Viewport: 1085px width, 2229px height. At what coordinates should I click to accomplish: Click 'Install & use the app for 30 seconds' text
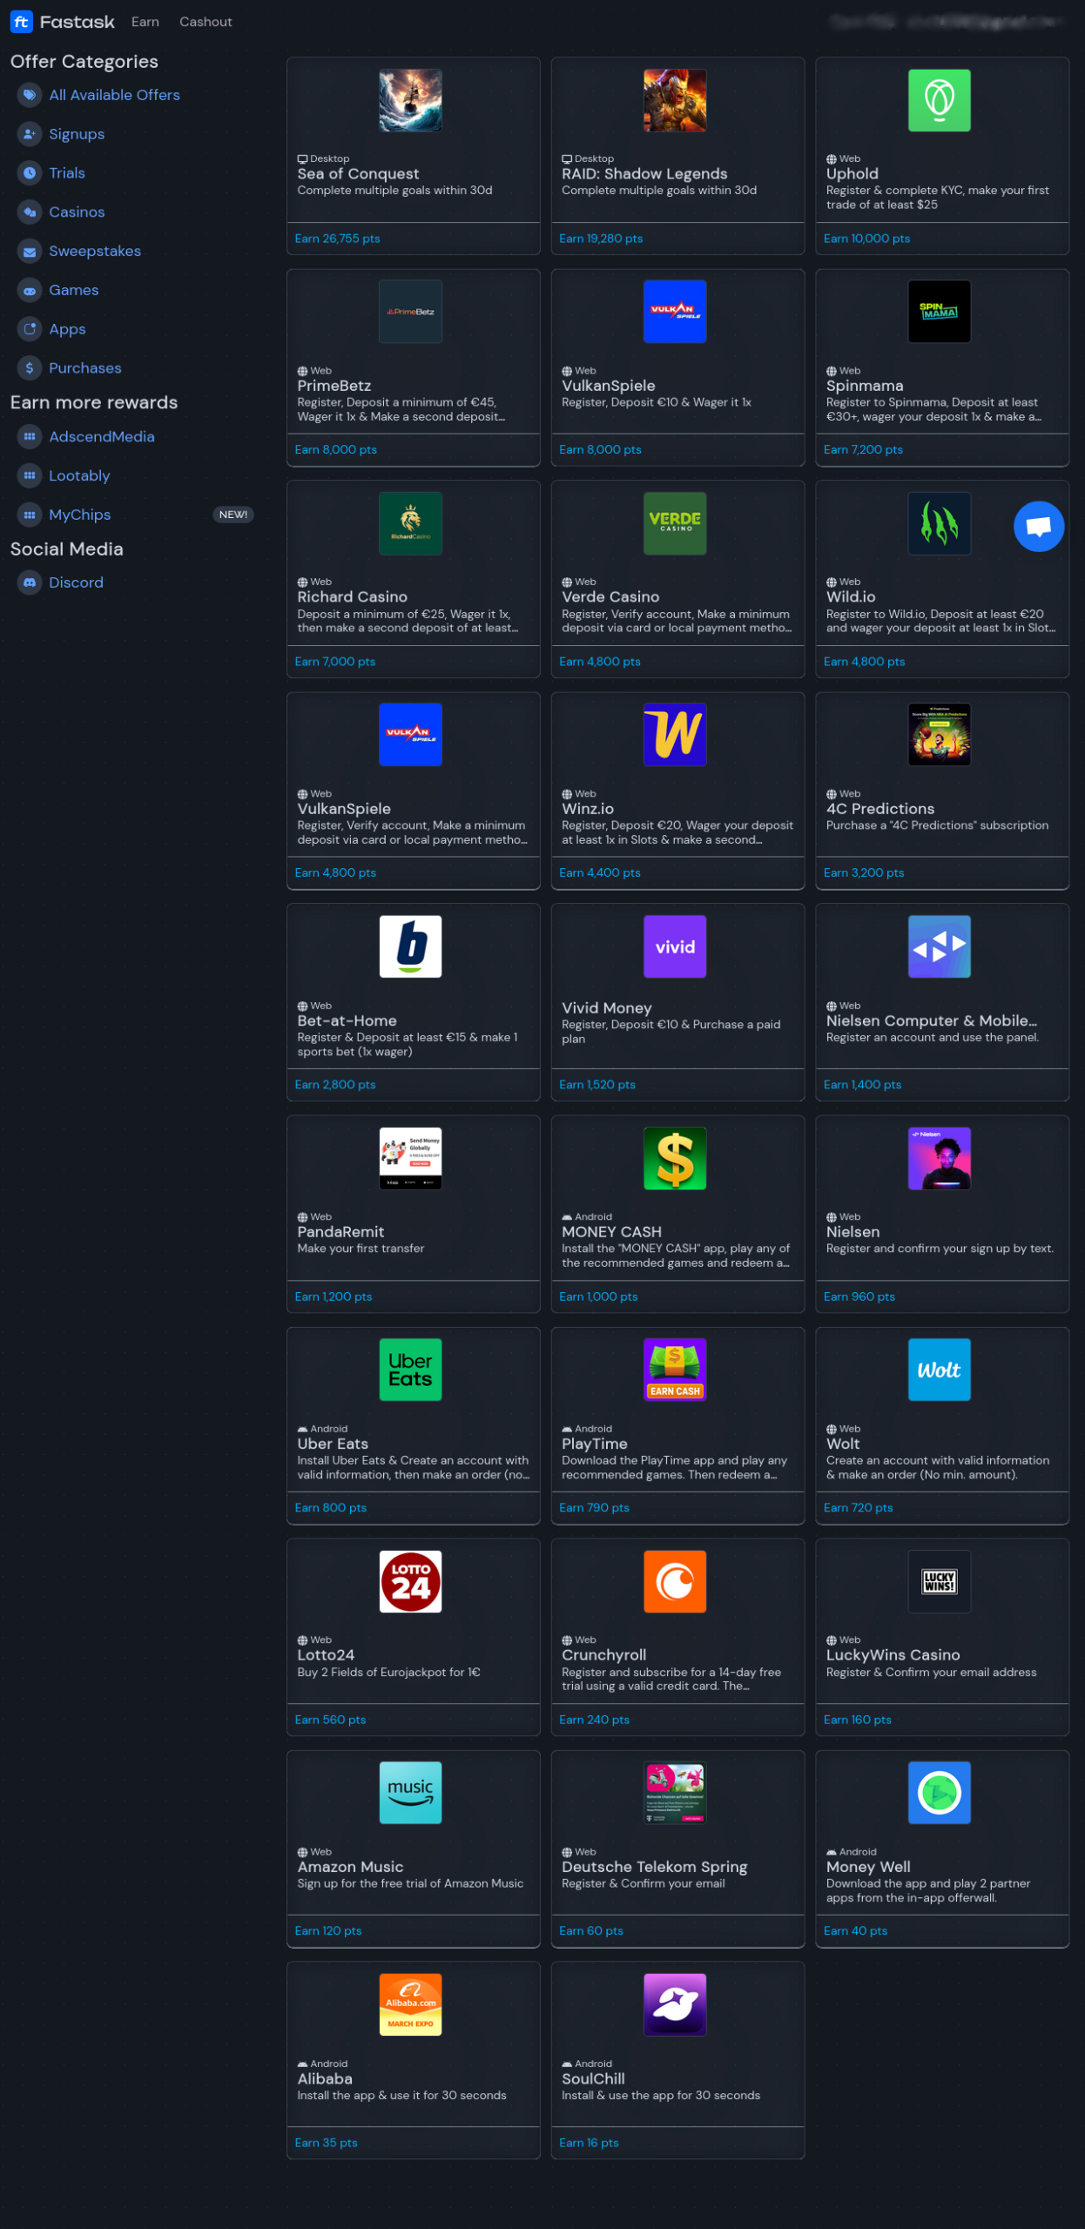tap(661, 2097)
